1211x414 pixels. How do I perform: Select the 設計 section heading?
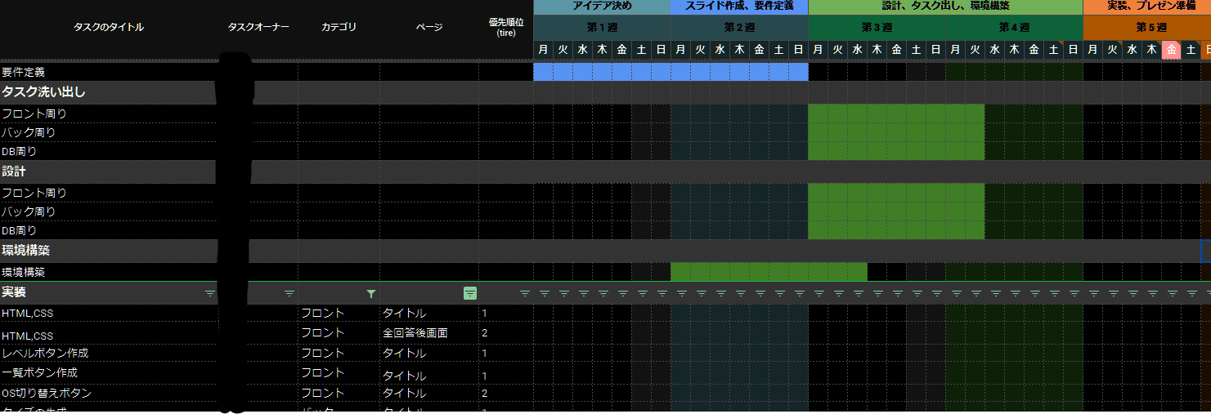(14, 171)
